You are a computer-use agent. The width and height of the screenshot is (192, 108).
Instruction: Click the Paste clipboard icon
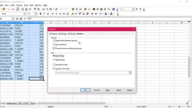coord(51,9)
